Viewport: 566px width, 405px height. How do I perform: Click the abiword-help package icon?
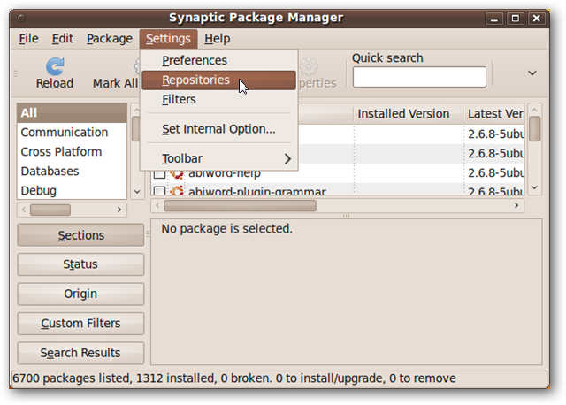point(177,172)
